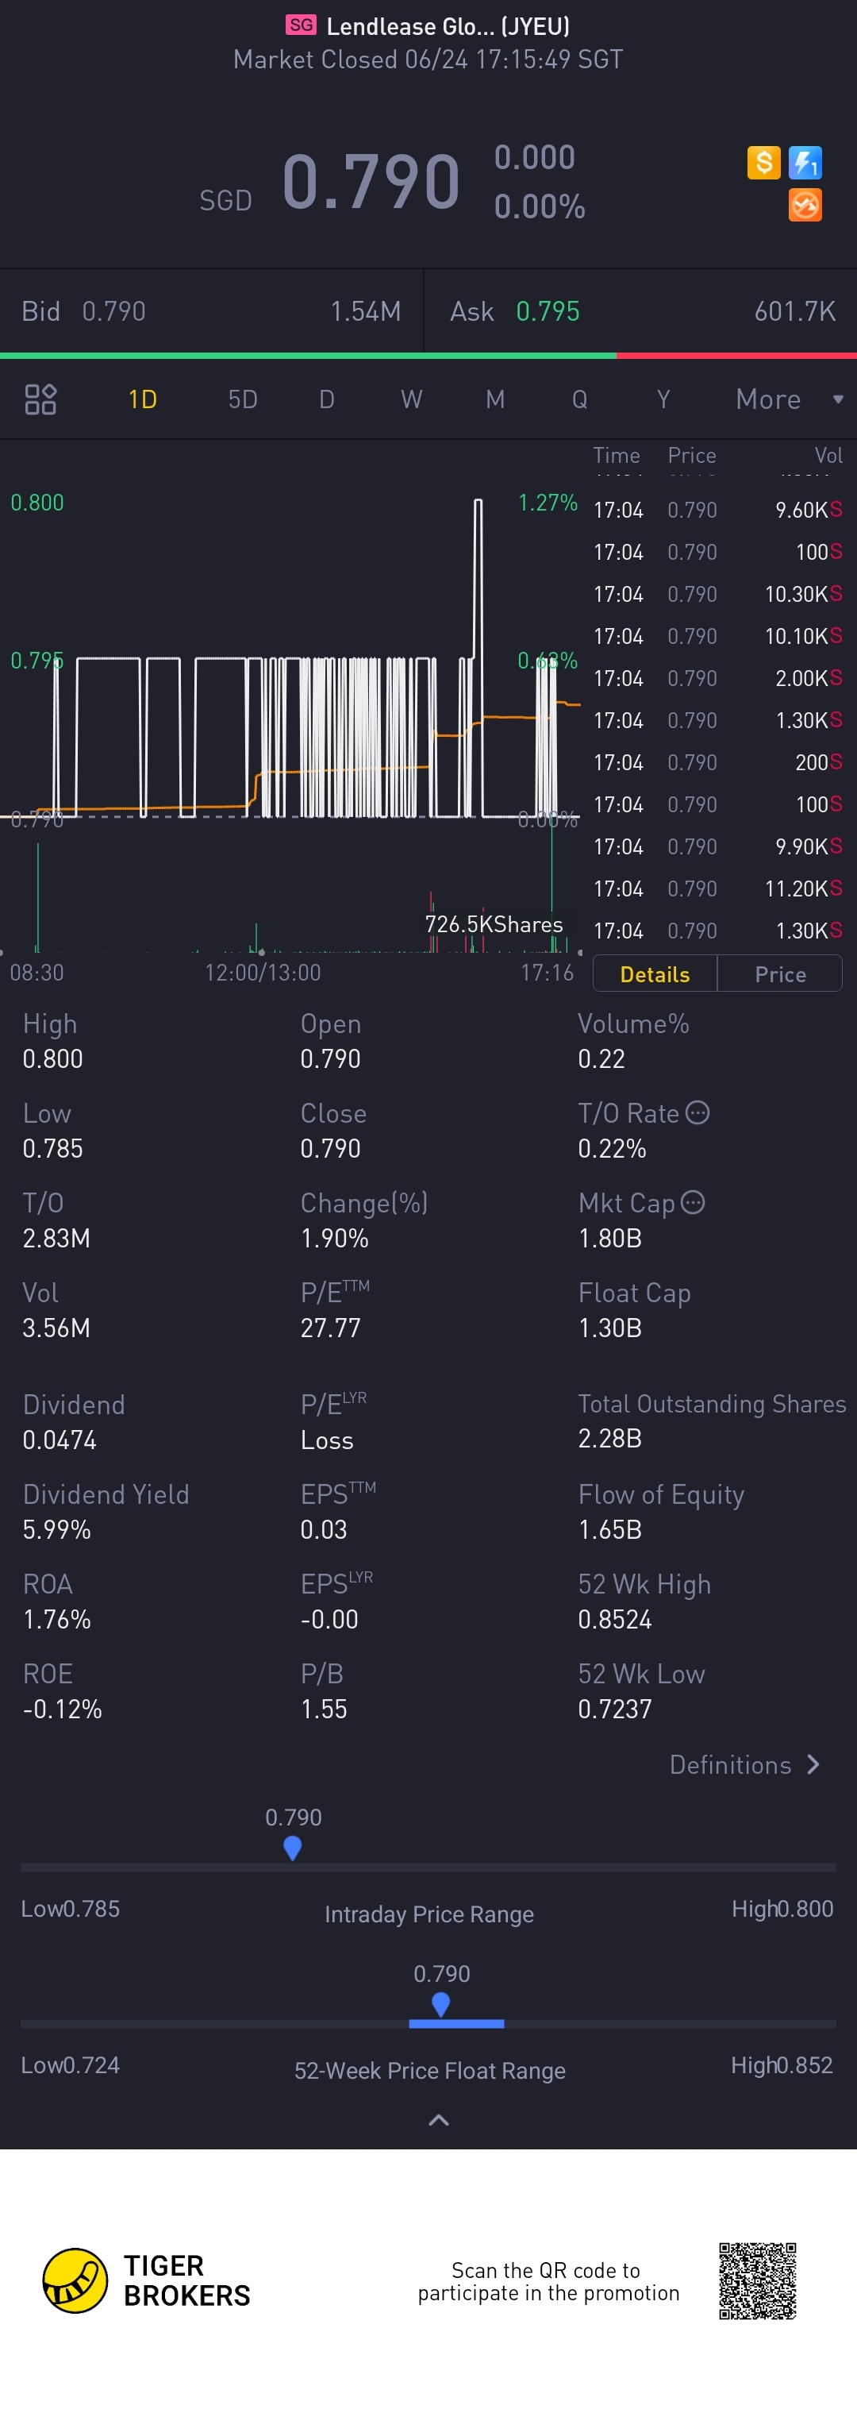Screen dimensions: 857x2413
Task: Tap the Time column header
Action: [x=617, y=455]
